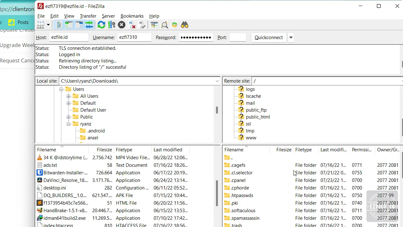403x227 pixels.
Task: Open the Bookmarks menu
Action: (132, 16)
